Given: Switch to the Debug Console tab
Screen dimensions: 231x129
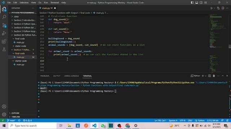Looking at the screenshot, I should (x=71, y=76).
